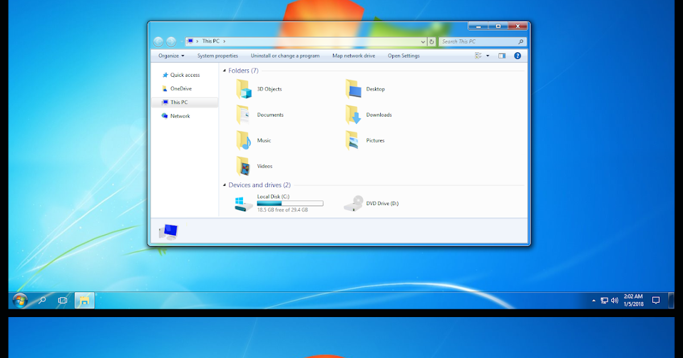Open the Action Center notification icon
Screen dimensions: 683x358
tap(656, 301)
